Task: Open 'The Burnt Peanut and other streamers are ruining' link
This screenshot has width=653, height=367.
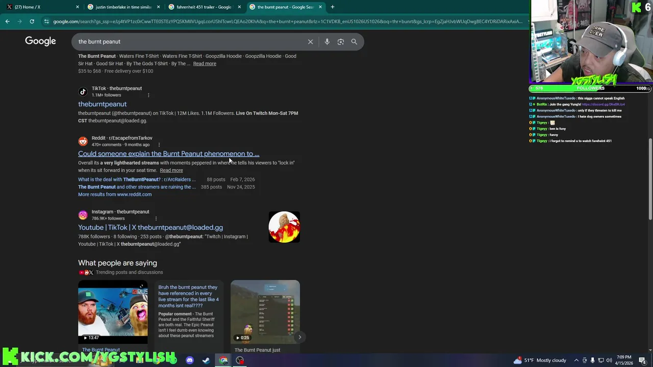Action: (x=137, y=187)
